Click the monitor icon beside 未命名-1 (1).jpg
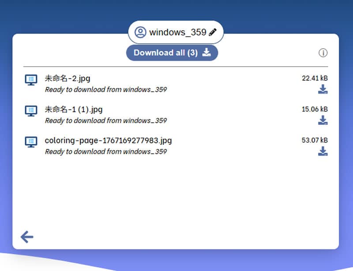This screenshot has height=271, width=353. point(31,111)
